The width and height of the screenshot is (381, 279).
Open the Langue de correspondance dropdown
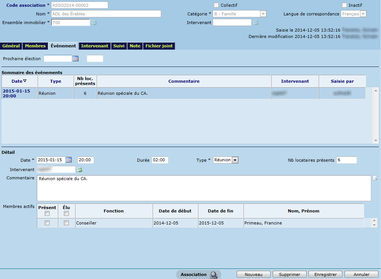pos(363,14)
